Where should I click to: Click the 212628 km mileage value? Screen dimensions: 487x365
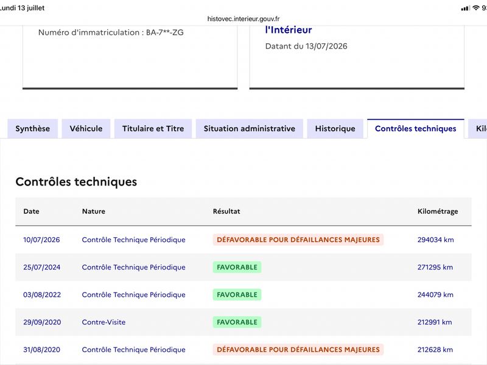pyautogui.click(x=435, y=349)
